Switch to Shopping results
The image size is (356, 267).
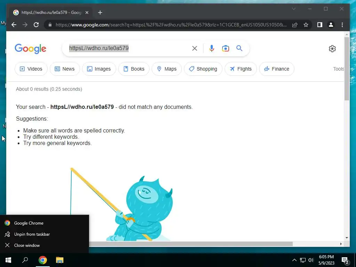pos(203,69)
